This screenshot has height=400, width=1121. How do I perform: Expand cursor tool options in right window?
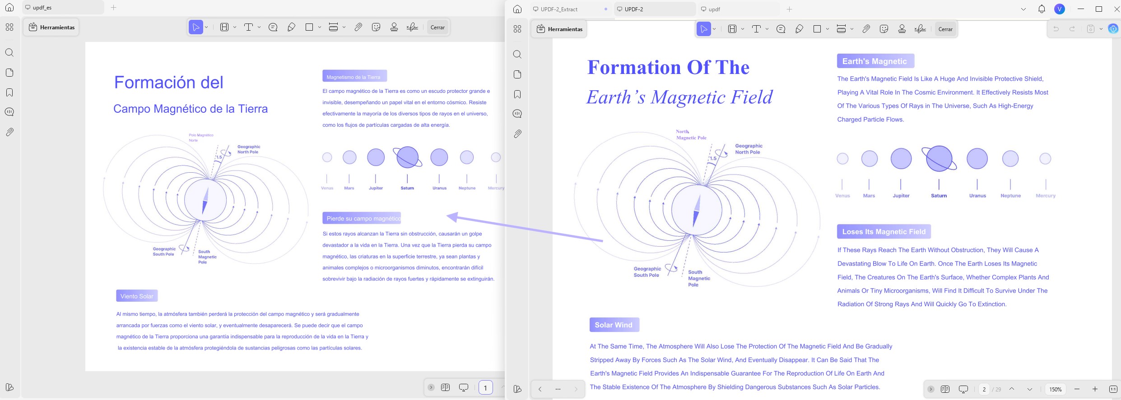pos(714,29)
